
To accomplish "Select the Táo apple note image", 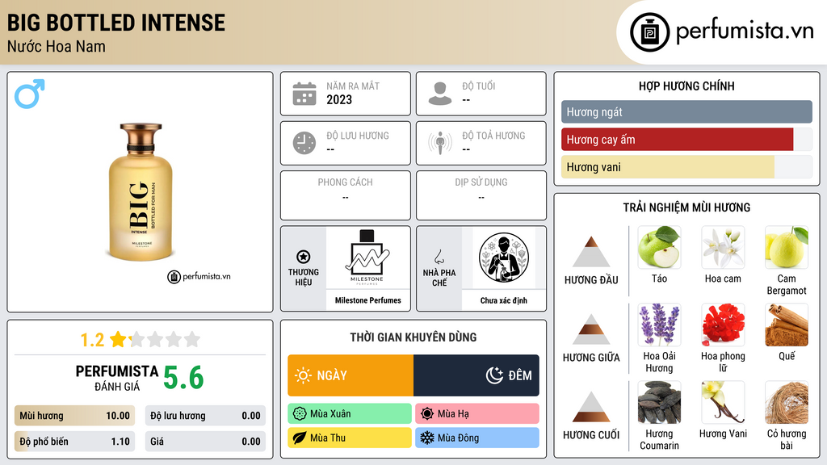I will point(659,247).
